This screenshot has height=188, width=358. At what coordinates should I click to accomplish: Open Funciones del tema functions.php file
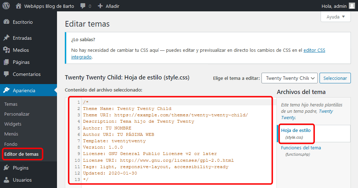pos(301,150)
